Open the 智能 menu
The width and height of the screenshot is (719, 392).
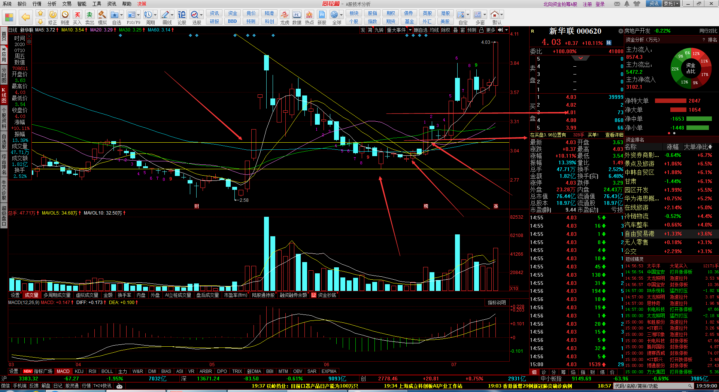(x=82, y=4)
